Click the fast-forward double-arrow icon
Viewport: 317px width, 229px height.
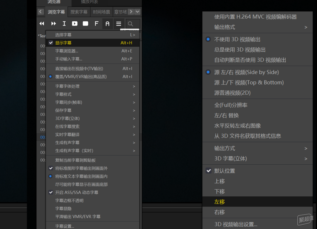(x=53, y=23)
